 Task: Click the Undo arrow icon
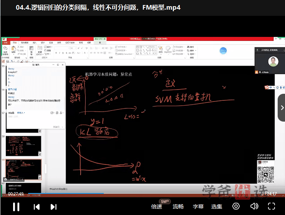pyautogui.click(x=12, y=61)
